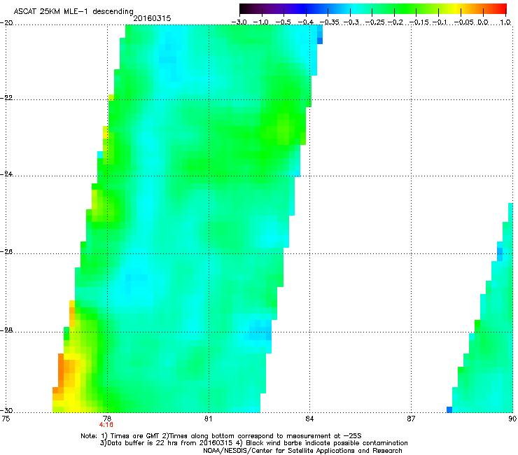Click the '75' longitude axis label

pos(6,419)
